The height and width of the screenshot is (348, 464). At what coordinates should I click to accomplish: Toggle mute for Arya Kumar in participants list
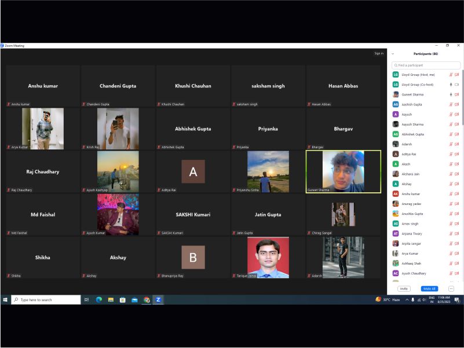click(x=451, y=254)
